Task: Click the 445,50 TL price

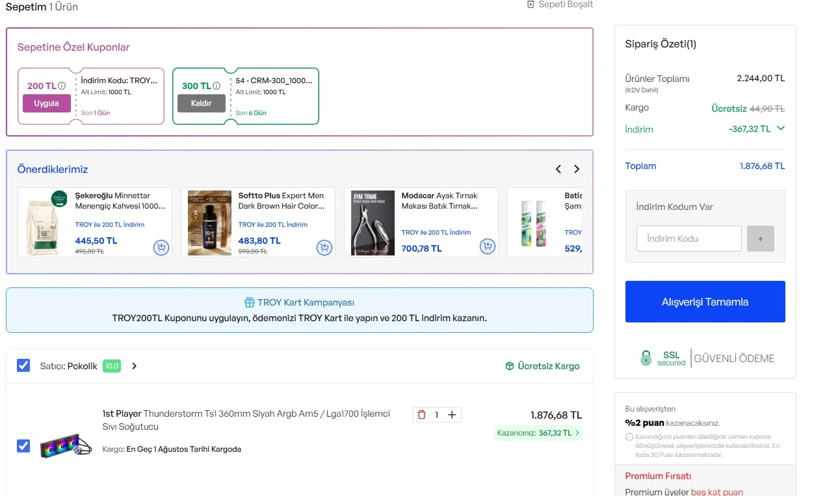Action: point(96,241)
